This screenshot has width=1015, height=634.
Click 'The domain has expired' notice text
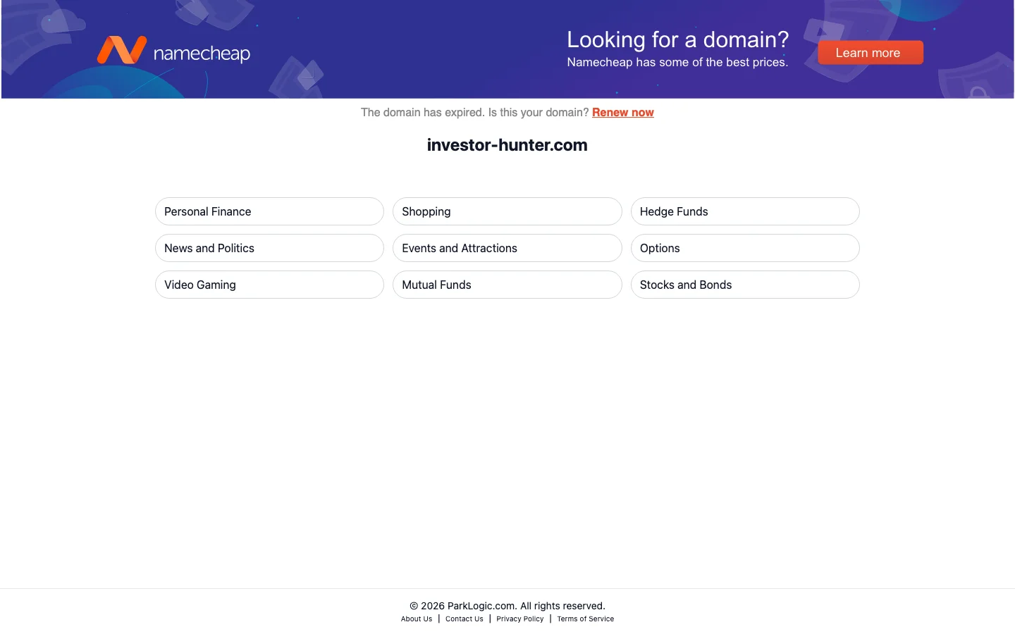coord(475,113)
